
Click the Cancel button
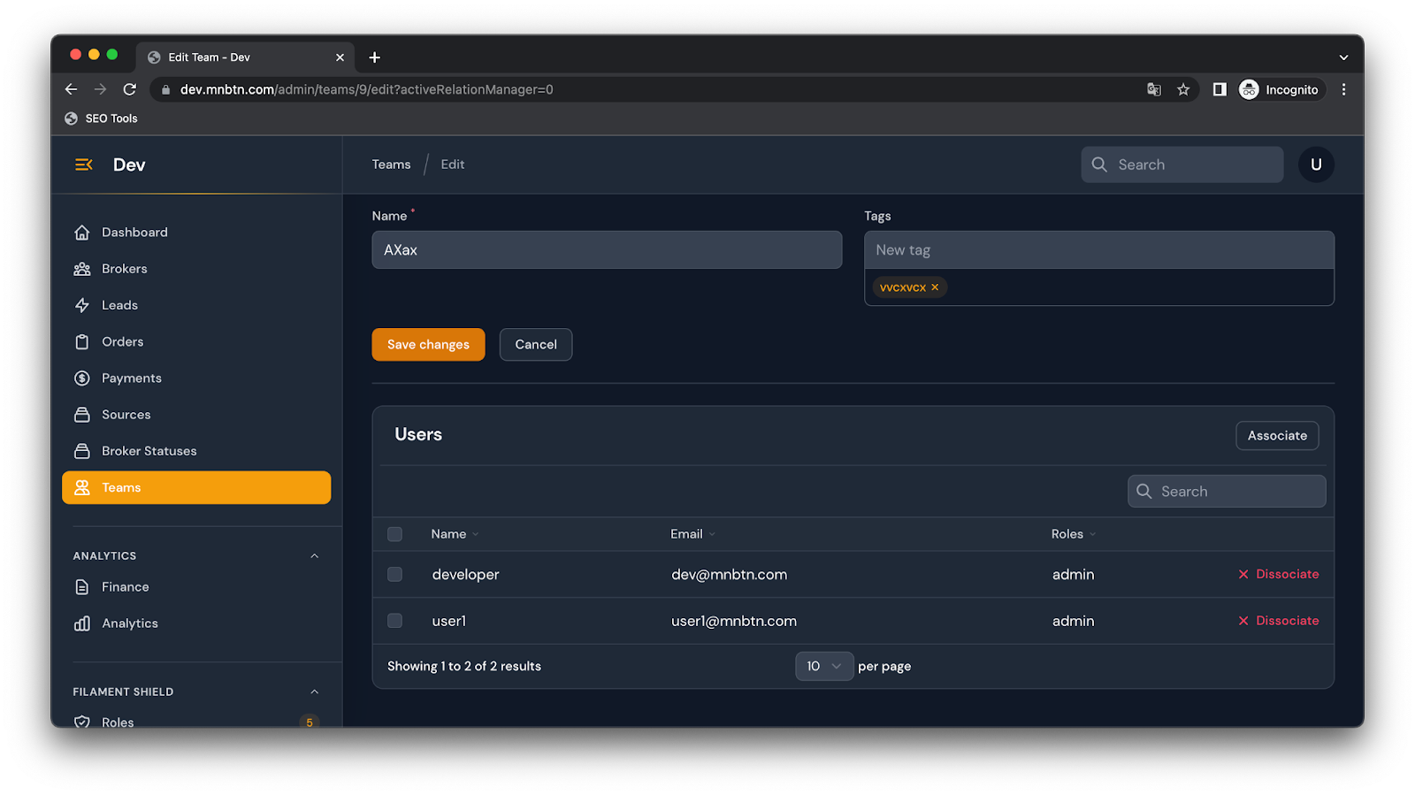[536, 345]
